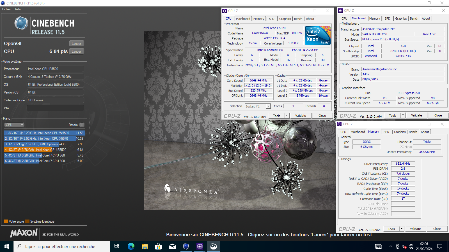Open the About tab in the Memory window
This screenshot has height=252, width=449.
[x=425, y=132]
